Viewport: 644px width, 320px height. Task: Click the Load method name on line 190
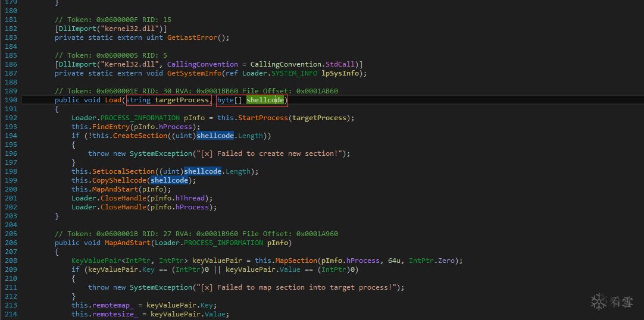point(113,101)
